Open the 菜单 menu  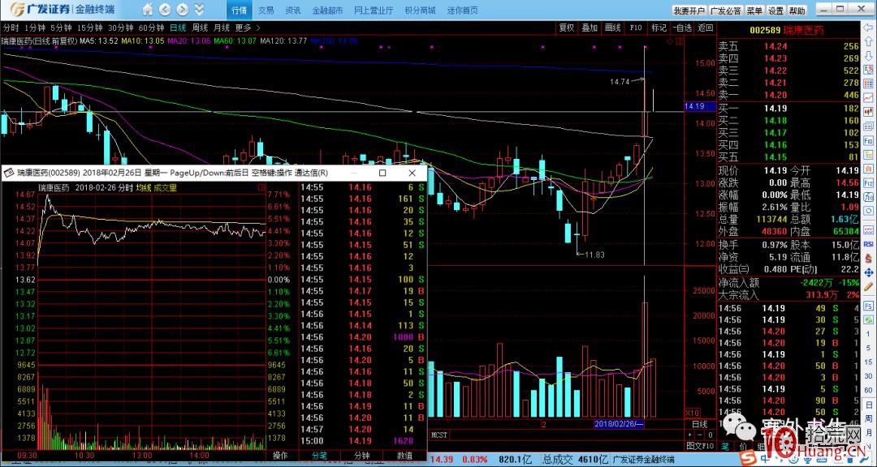[754, 11]
